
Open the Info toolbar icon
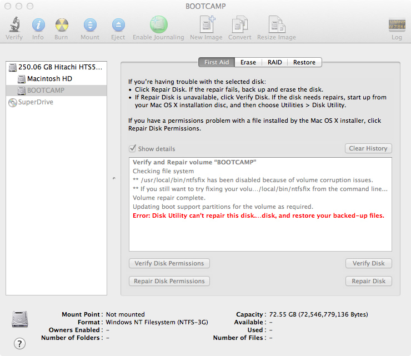point(38,25)
